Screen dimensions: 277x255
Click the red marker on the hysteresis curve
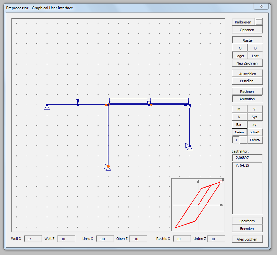coord(221,182)
